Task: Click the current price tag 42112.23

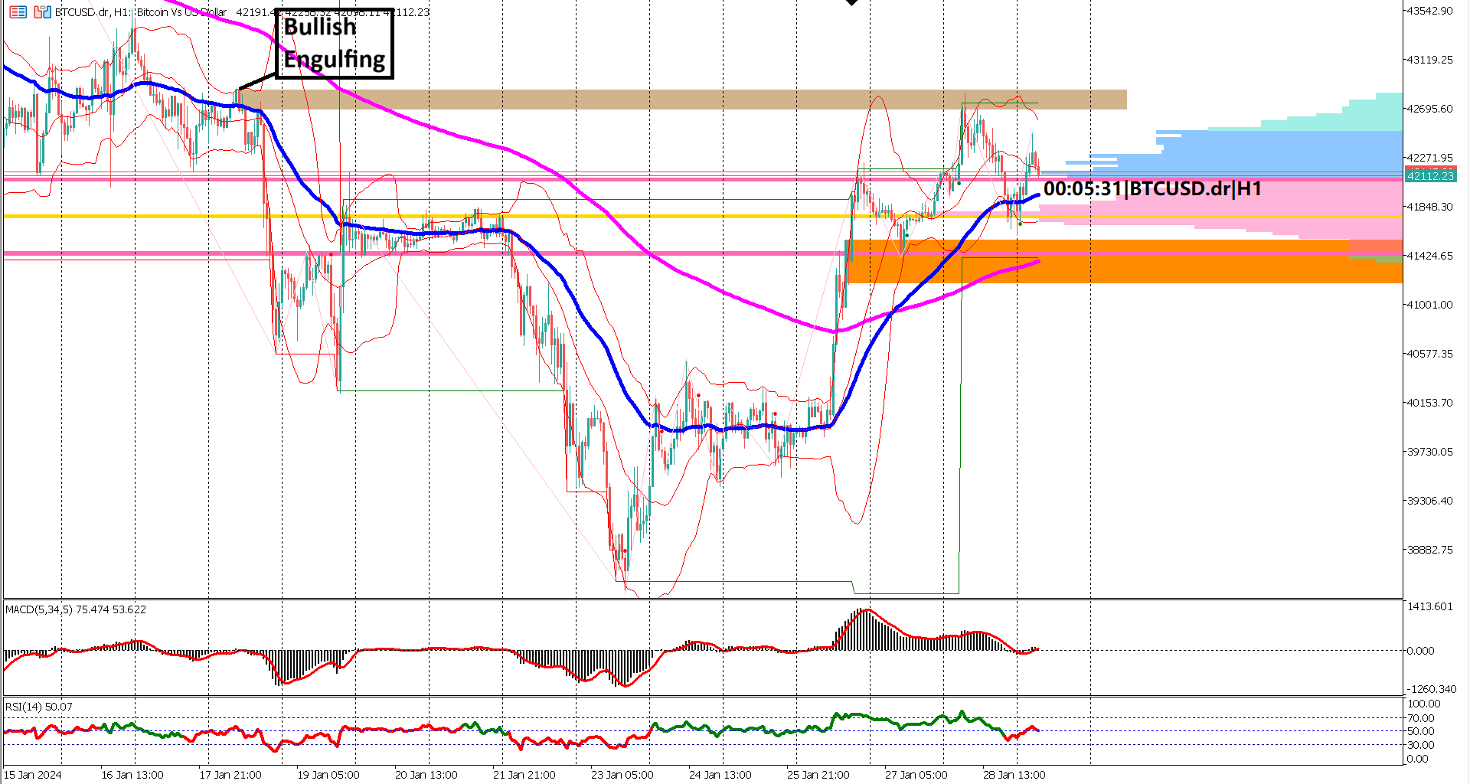Action: tap(1431, 175)
